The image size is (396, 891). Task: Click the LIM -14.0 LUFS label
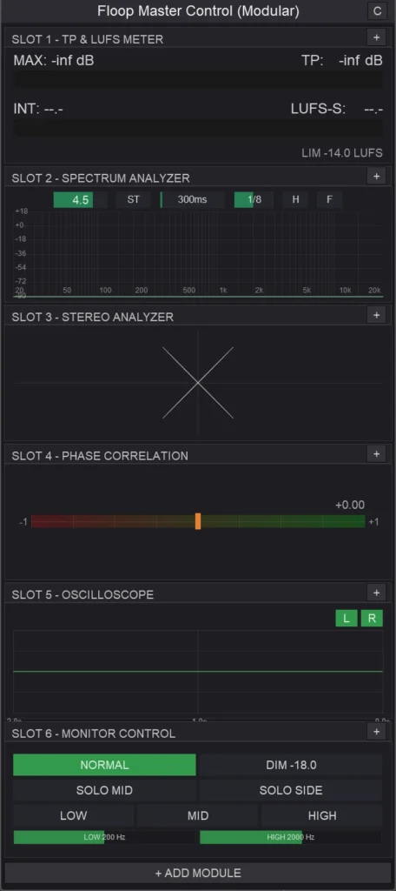(342, 153)
